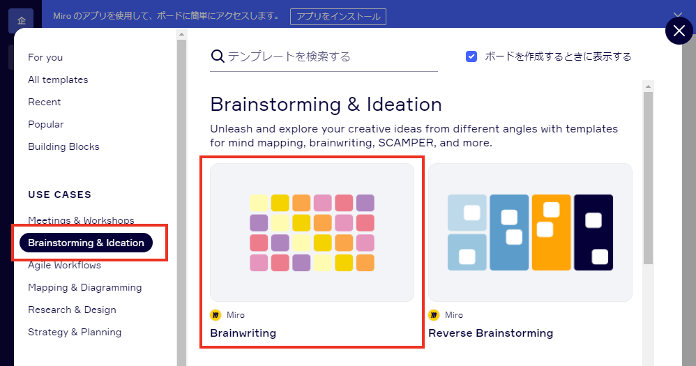This screenshot has width=696, height=366.
Task: Open the For you category
Action: tap(45, 57)
